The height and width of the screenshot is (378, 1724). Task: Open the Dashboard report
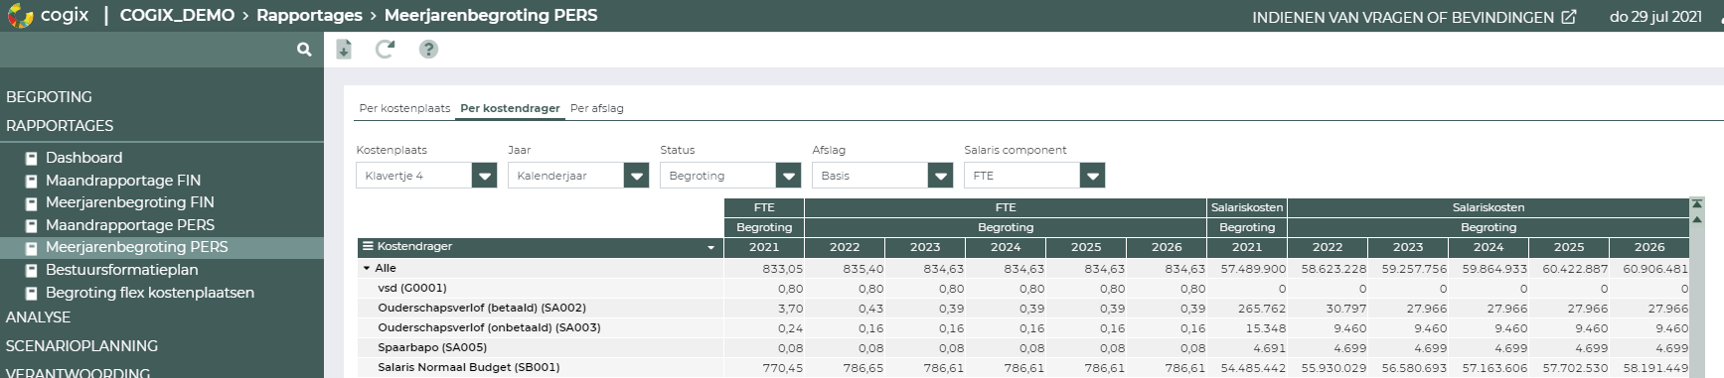click(83, 158)
